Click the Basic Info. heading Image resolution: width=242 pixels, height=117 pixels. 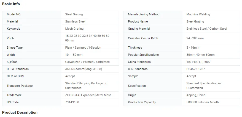click(x=12, y=4)
